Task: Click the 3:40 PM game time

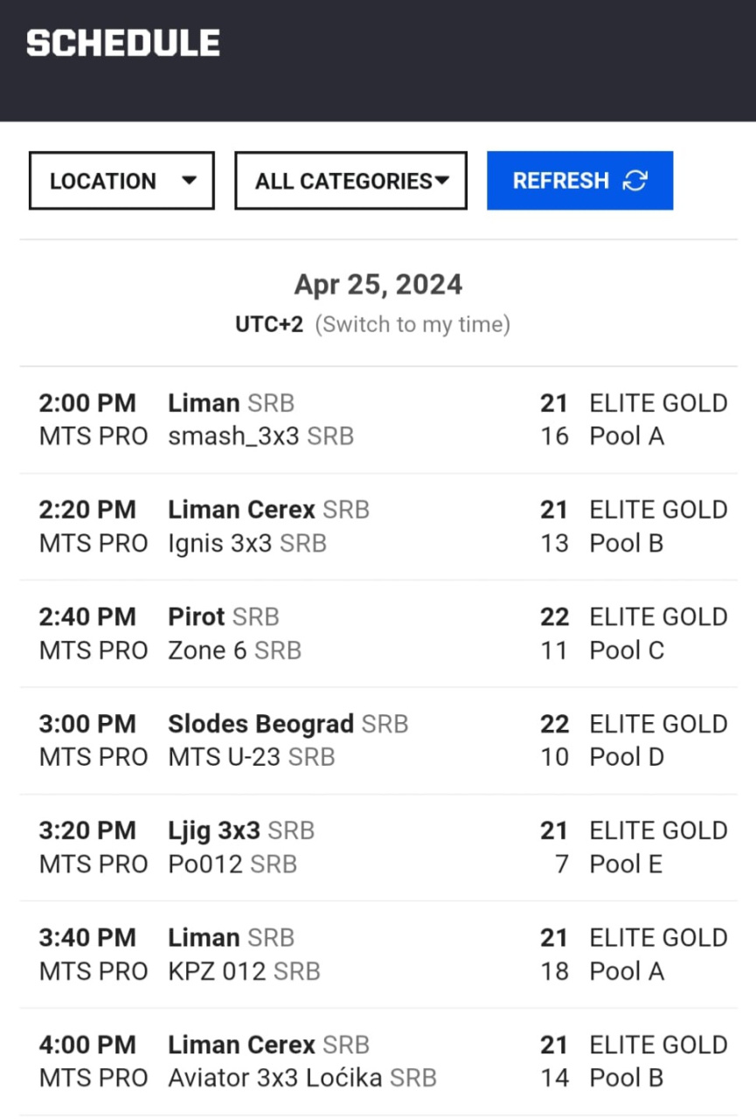Action: coord(87,938)
